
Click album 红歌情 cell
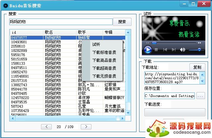[x=110, y=85]
